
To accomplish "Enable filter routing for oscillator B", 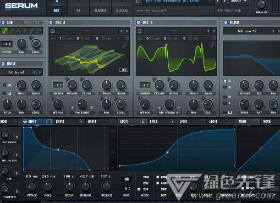I will [x=225, y=87].
